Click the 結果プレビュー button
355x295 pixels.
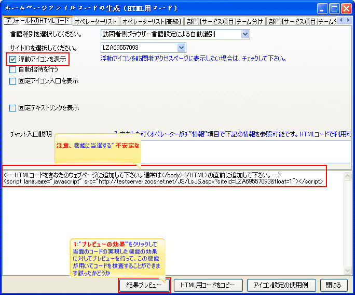144,285
